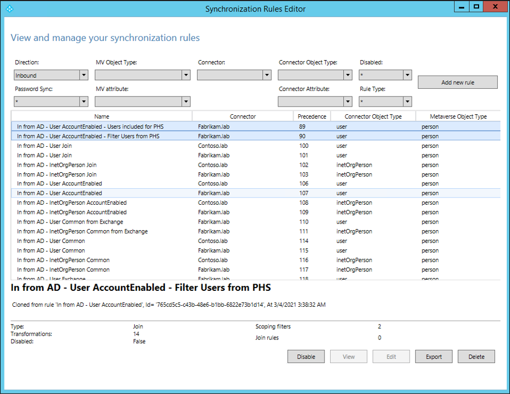
Task: Sort by the Name column header
Action: 102,116
